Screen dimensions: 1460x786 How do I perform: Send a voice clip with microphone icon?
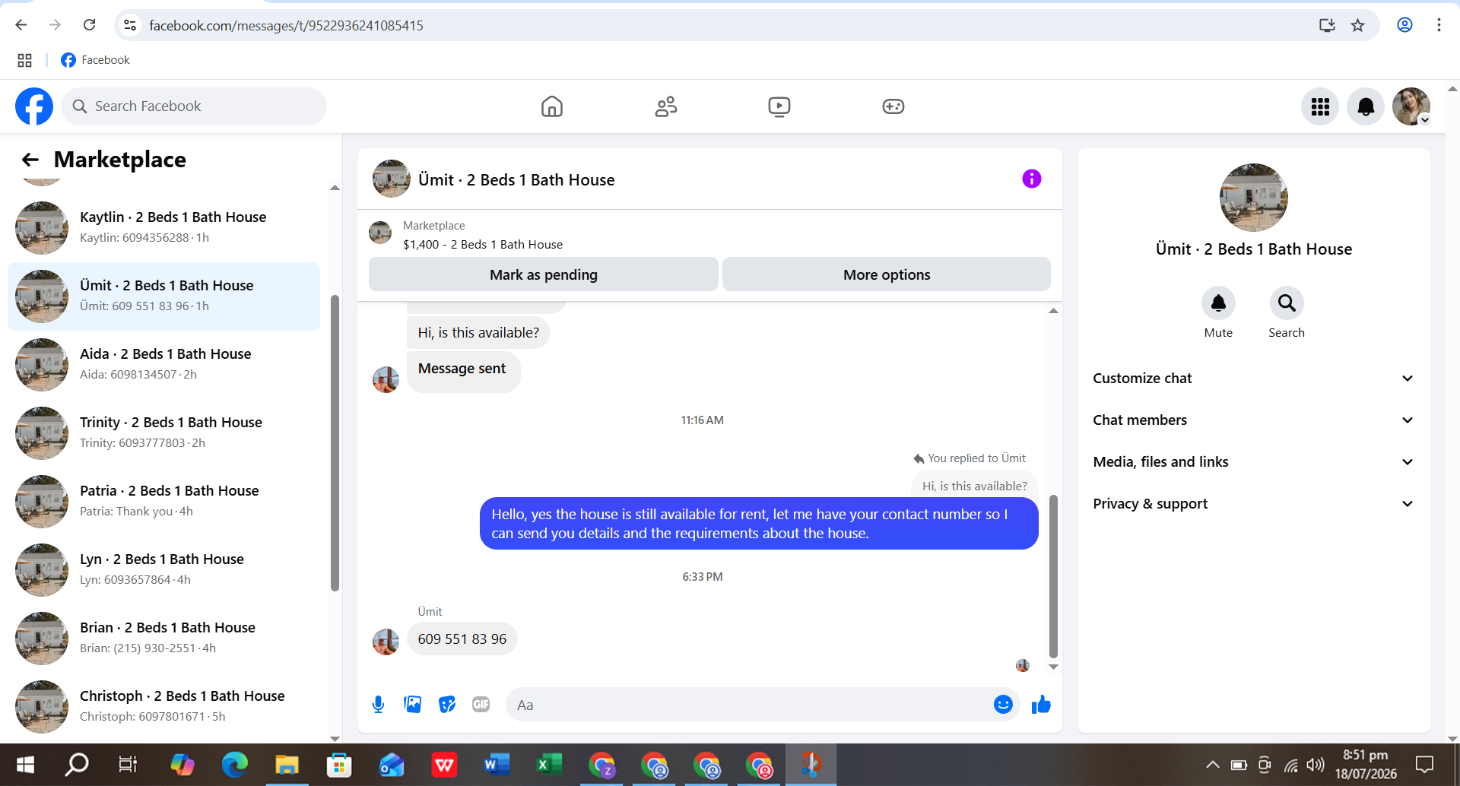pos(378,705)
